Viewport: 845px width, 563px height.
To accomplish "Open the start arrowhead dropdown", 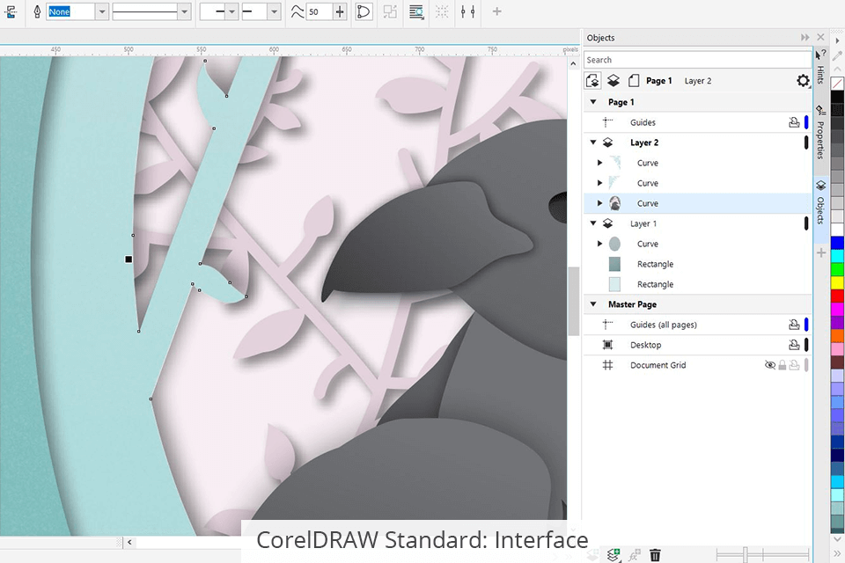I will pos(231,11).
